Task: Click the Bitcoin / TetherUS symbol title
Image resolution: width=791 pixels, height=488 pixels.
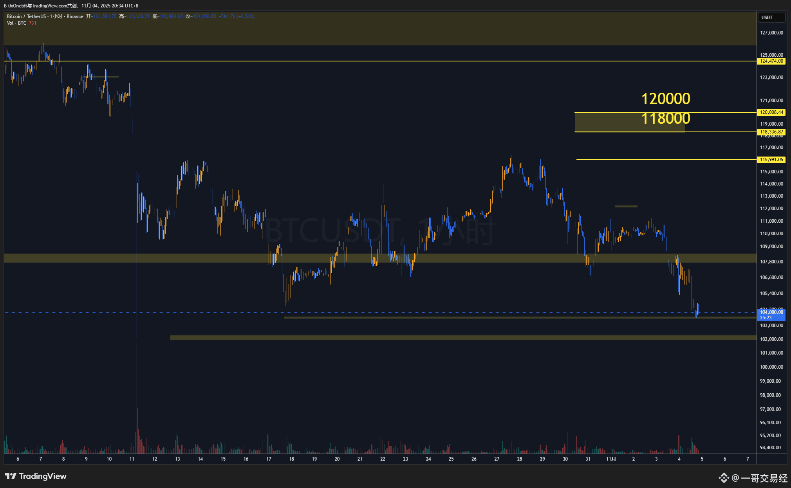Action: 26,16
